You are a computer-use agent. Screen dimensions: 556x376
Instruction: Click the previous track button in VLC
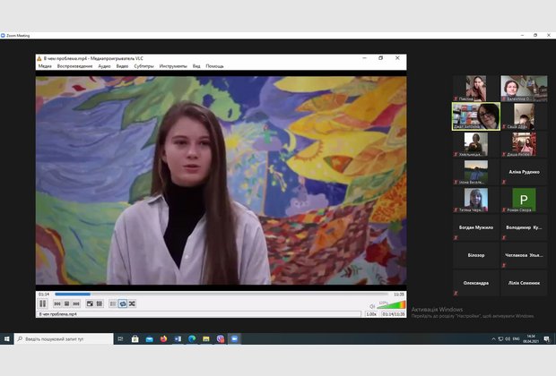(x=57, y=303)
